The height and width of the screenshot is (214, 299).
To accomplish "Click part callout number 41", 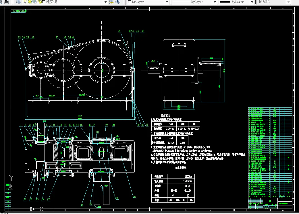I will click(119, 31).
